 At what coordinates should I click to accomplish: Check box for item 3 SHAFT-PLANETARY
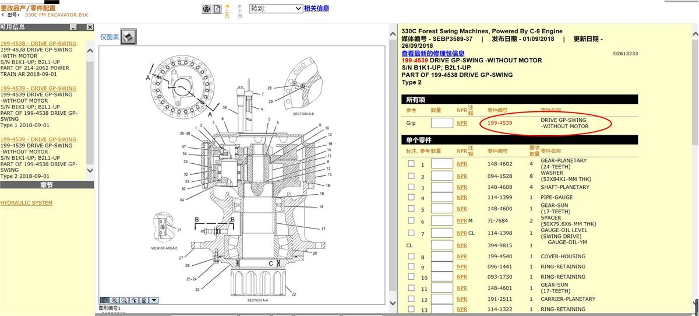pos(411,187)
